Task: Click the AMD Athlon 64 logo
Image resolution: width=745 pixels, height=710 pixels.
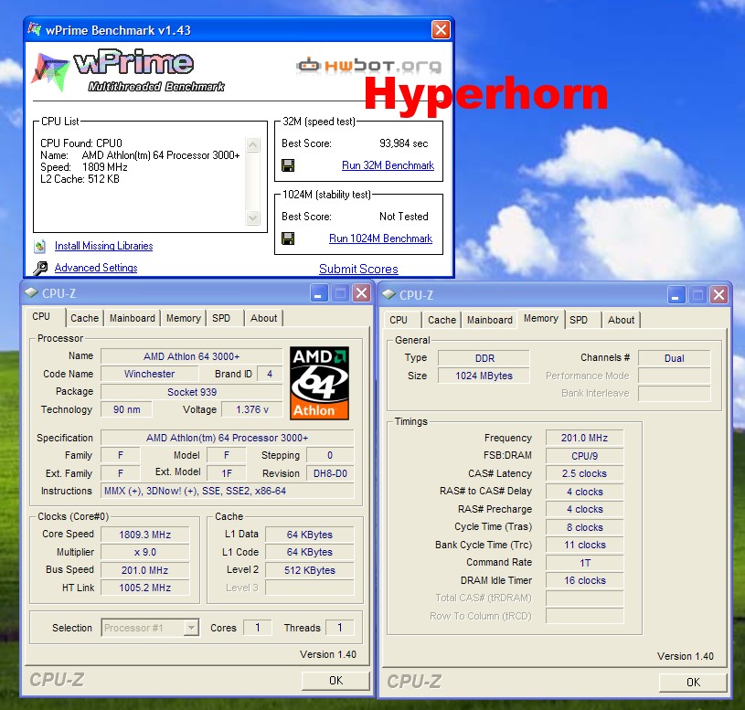Action: 319,383
